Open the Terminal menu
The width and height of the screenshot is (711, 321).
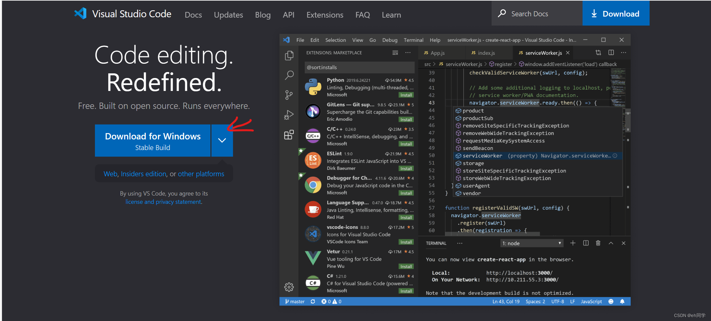tap(414, 40)
